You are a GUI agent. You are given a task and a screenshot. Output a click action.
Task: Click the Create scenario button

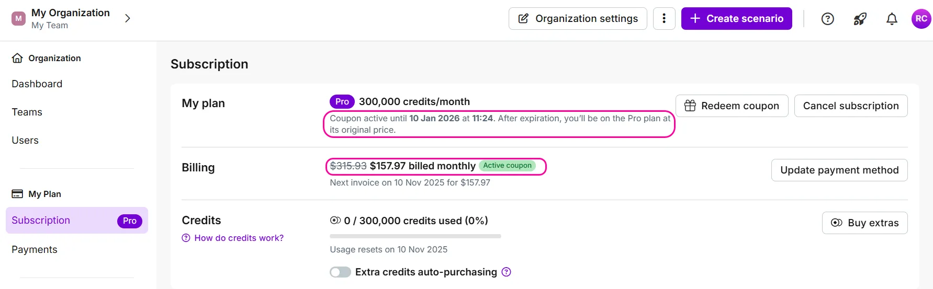pos(736,19)
